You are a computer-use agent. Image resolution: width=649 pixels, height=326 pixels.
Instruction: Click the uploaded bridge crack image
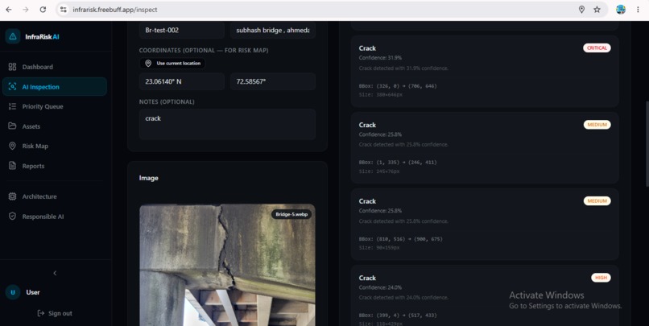(227, 265)
